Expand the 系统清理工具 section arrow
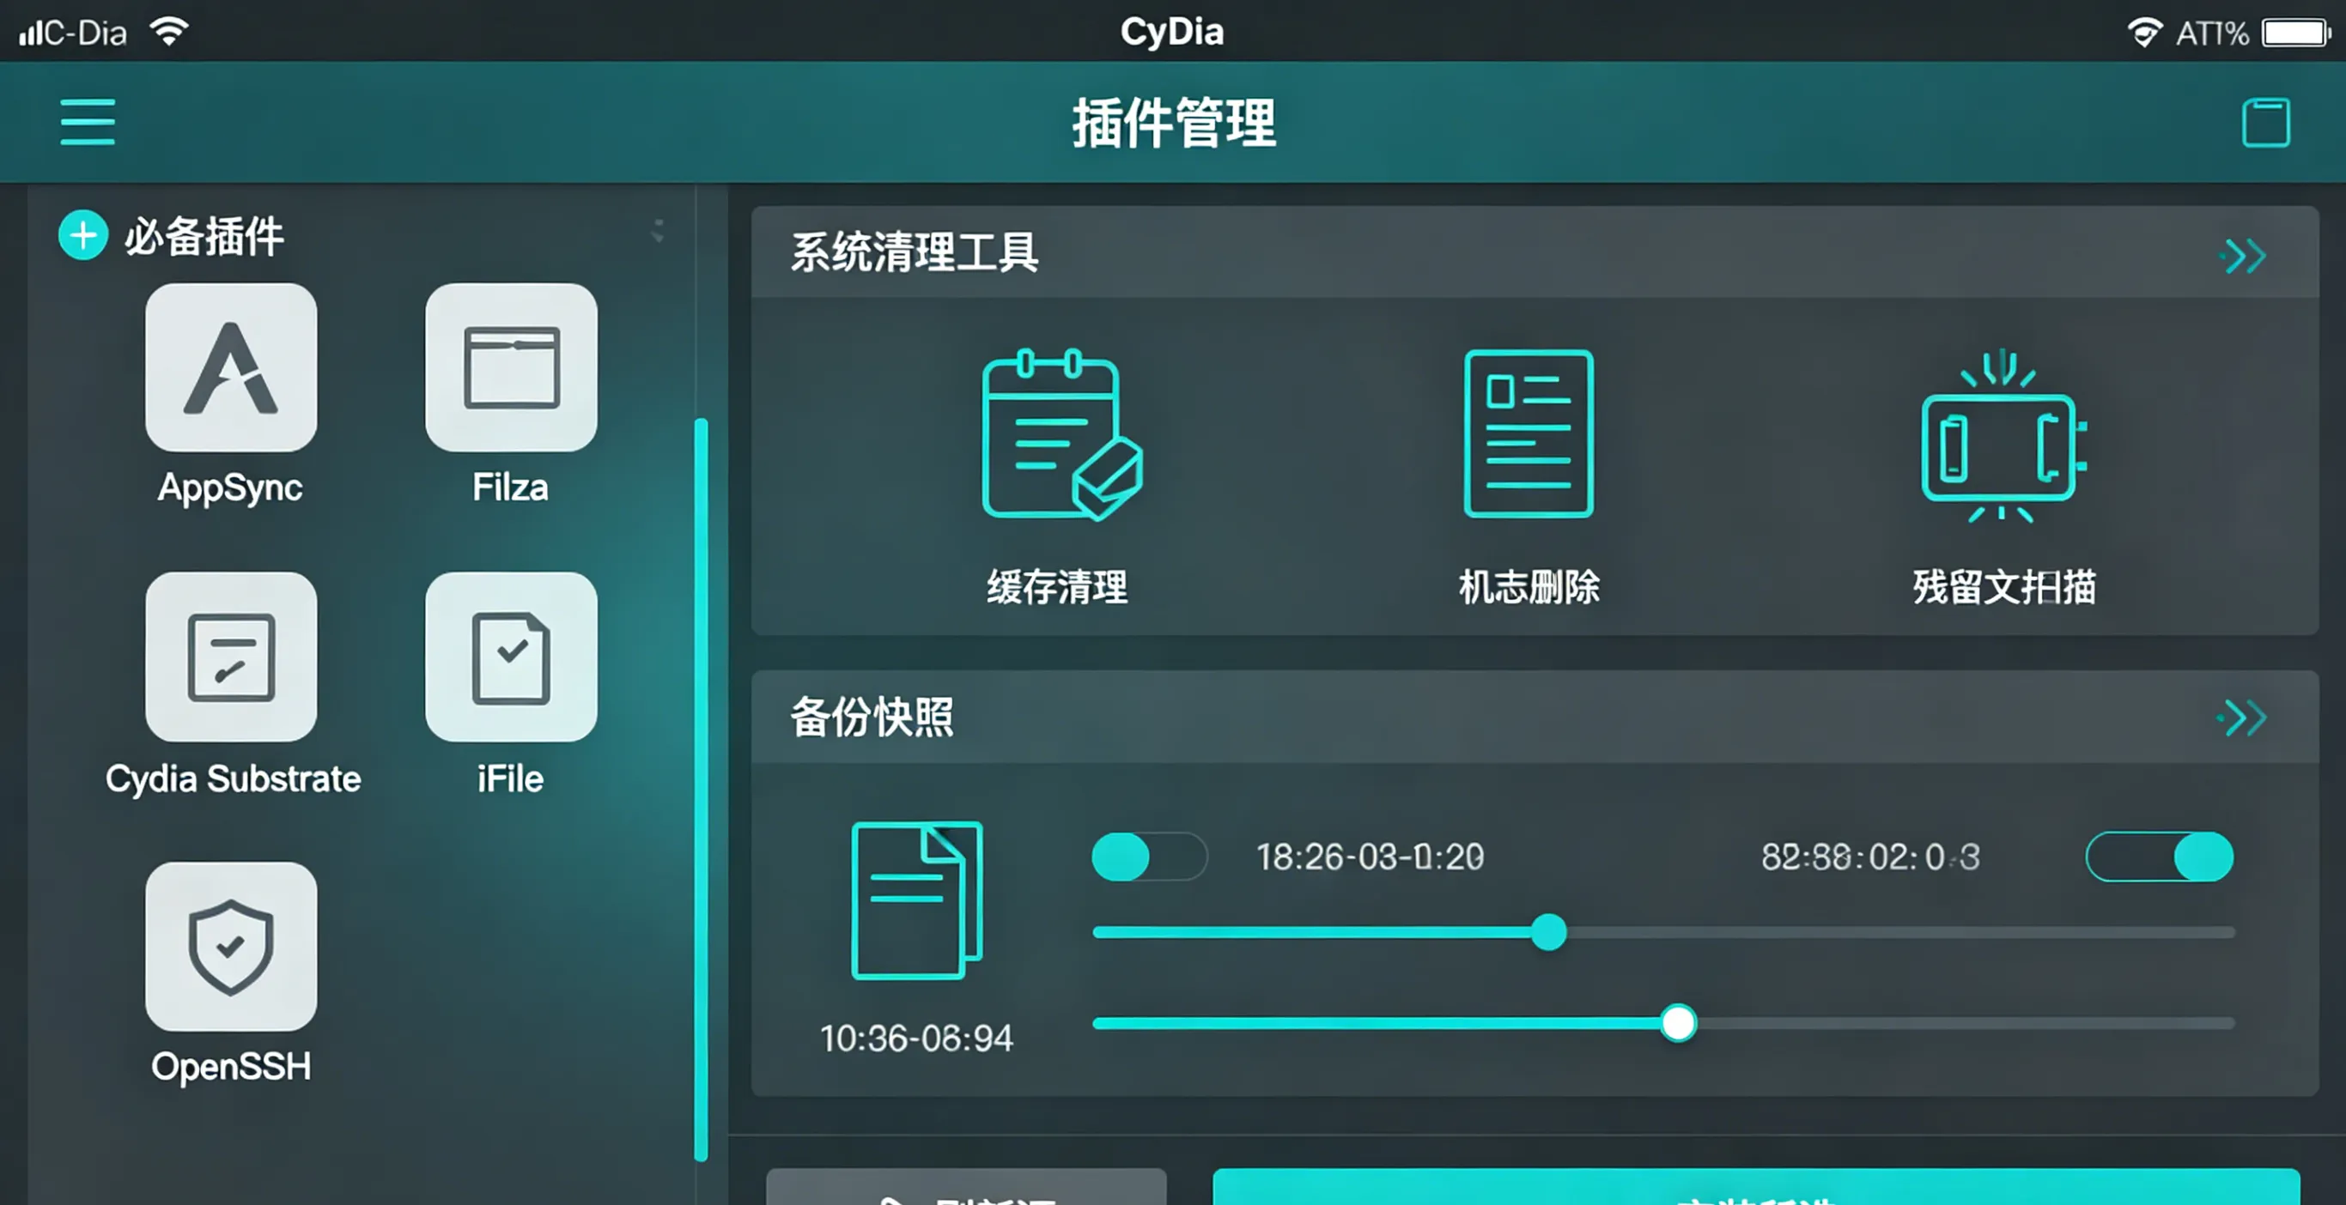2346x1205 pixels. (2243, 256)
